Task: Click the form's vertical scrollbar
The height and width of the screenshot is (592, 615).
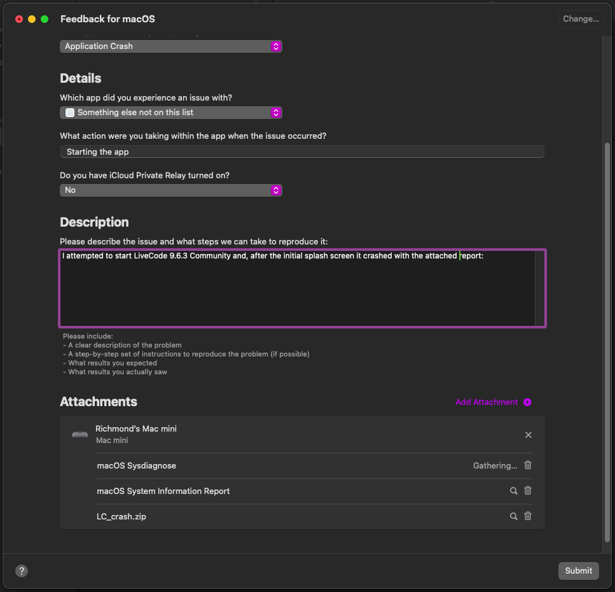Action: (607, 344)
